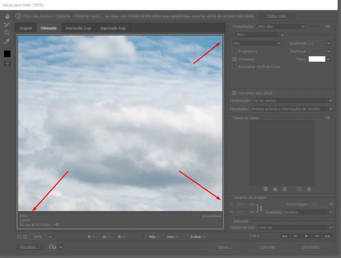The image size is (341, 258).
Task: Select the Eyedropper tool
Action: pyautogui.click(x=7, y=41)
